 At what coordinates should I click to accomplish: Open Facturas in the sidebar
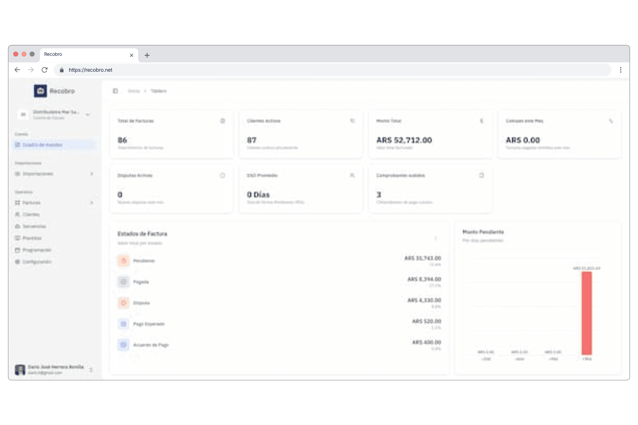[x=32, y=203]
